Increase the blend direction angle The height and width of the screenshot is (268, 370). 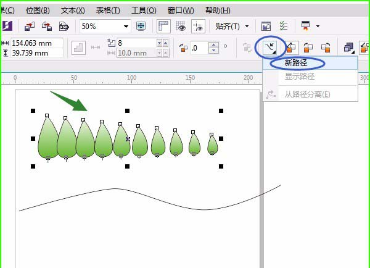[x=214, y=44]
